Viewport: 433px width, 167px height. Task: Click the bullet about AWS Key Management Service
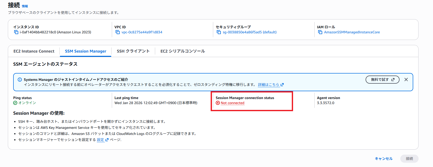(x=87, y=128)
